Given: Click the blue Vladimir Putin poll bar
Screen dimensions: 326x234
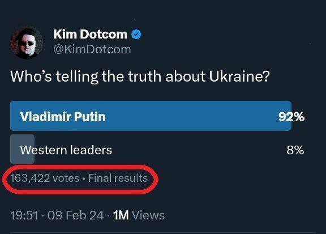Looking at the screenshot, I should click(151, 116).
